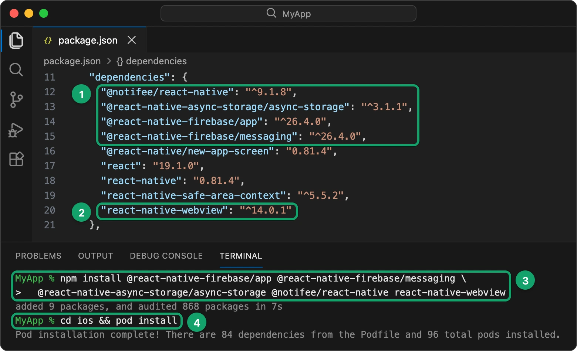Click the "react-native-webview" key
This screenshot has width=577, height=351.
coord(164,210)
